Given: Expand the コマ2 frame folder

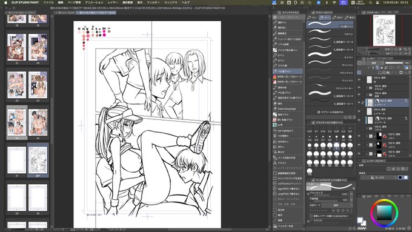Looking at the screenshot, I should point(367,145).
